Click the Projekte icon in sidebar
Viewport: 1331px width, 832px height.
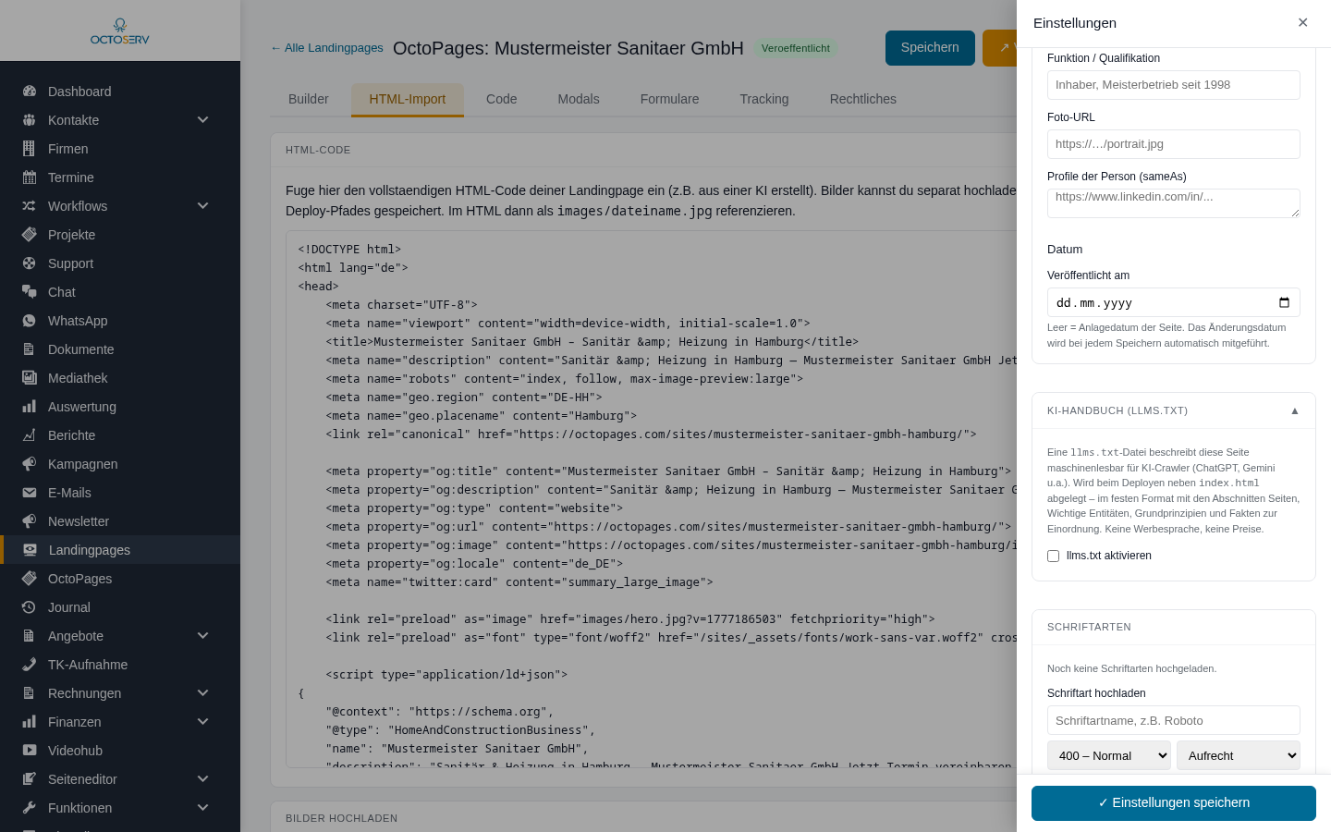(30, 235)
